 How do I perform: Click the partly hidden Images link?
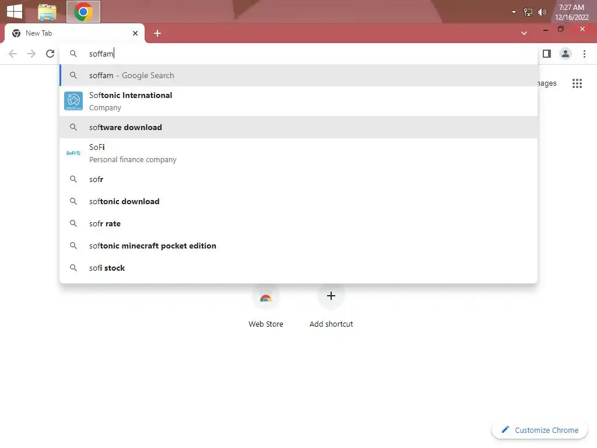point(547,83)
